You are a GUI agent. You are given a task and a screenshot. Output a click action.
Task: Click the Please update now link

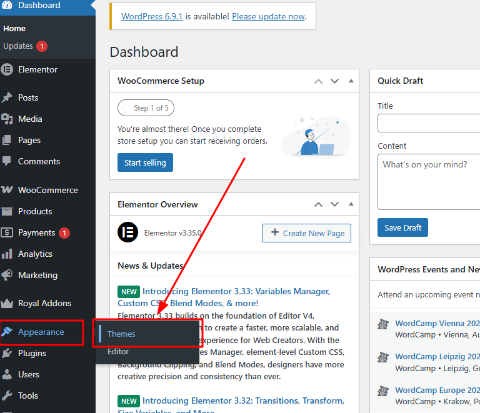pyautogui.click(x=268, y=16)
